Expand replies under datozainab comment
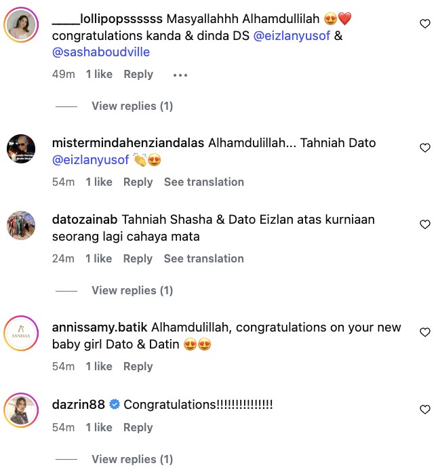 point(132,290)
